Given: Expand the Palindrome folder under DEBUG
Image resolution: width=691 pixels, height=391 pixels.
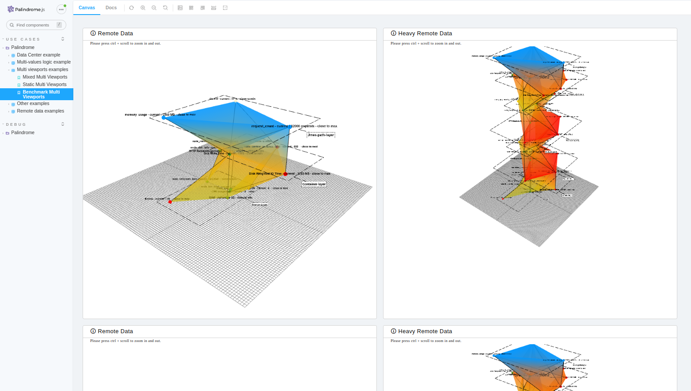Looking at the screenshot, I should click(23, 133).
